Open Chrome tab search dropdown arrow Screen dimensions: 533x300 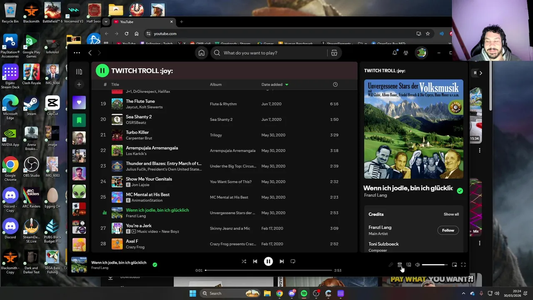point(106,22)
